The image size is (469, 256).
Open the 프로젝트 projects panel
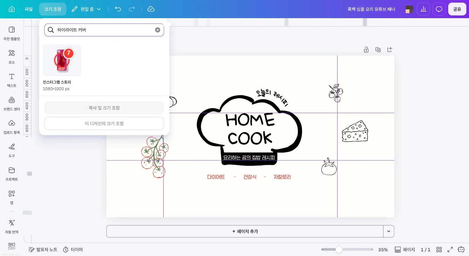(x=12, y=174)
